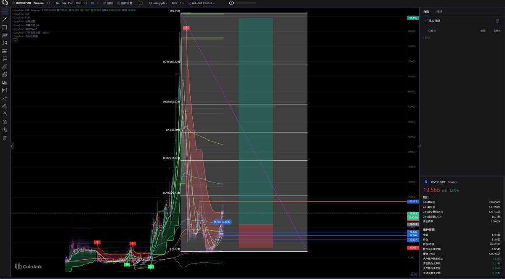The width and height of the screenshot is (505, 279).
Task: Select the 0.5 (46.609) Fibonacci level
Action: 173,130
